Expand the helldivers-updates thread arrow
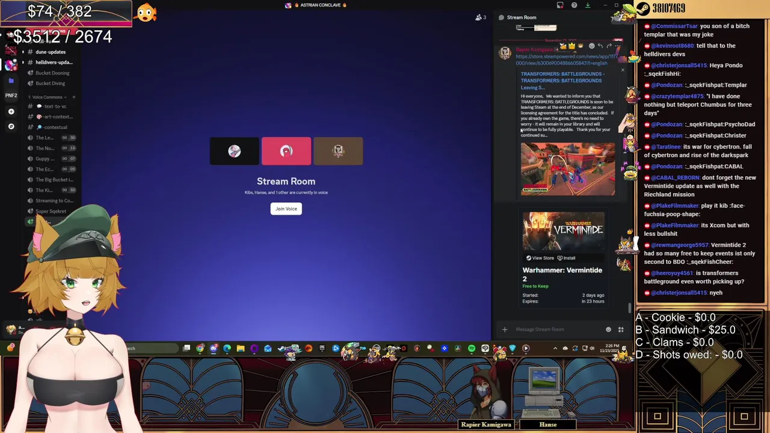This screenshot has height=433, width=770. 23,62
